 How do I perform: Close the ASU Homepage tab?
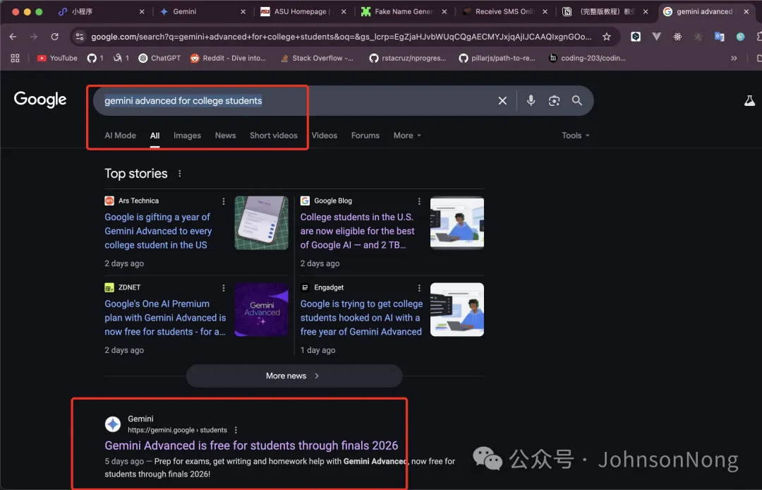(x=344, y=11)
